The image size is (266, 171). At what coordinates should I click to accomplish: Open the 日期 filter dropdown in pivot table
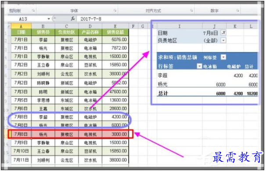point(223,33)
